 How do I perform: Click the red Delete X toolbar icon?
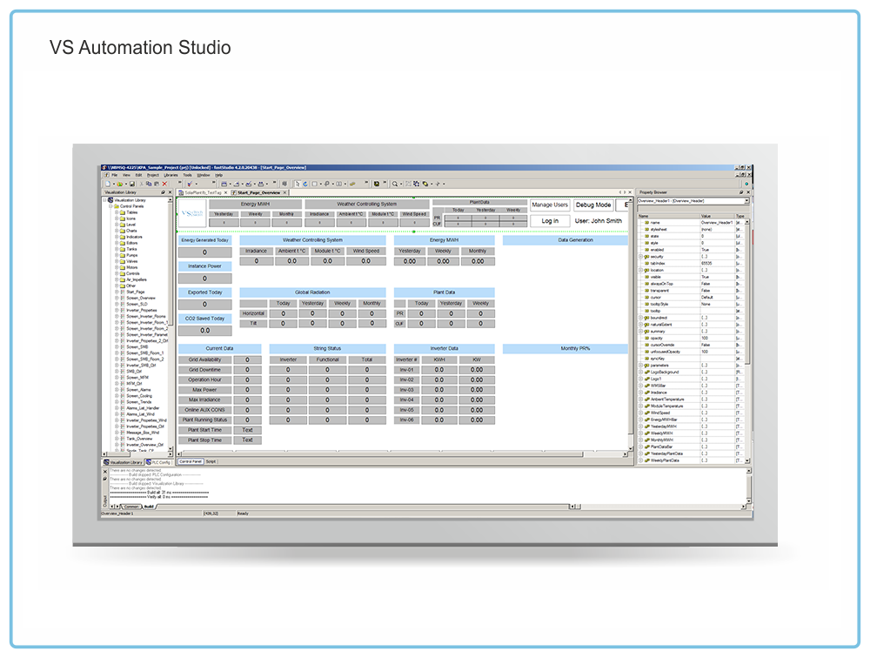pyautogui.click(x=164, y=184)
